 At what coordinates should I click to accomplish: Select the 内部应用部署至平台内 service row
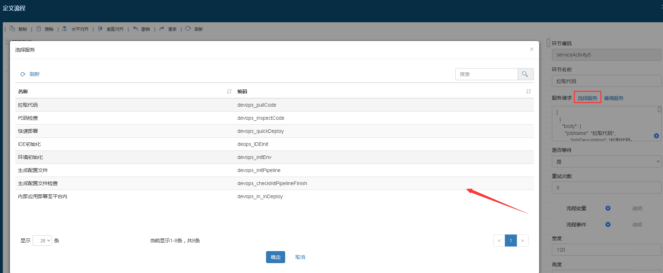point(275,196)
